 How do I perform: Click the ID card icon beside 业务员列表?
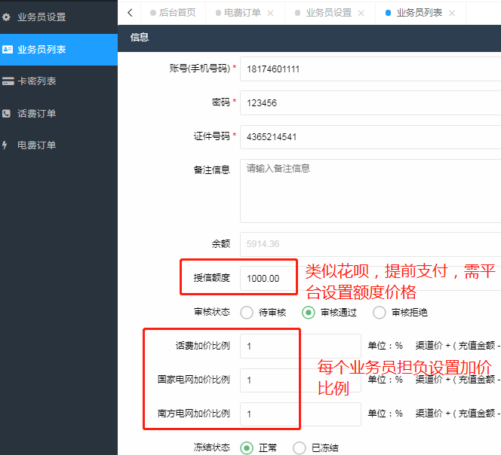[x=8, y=50]
